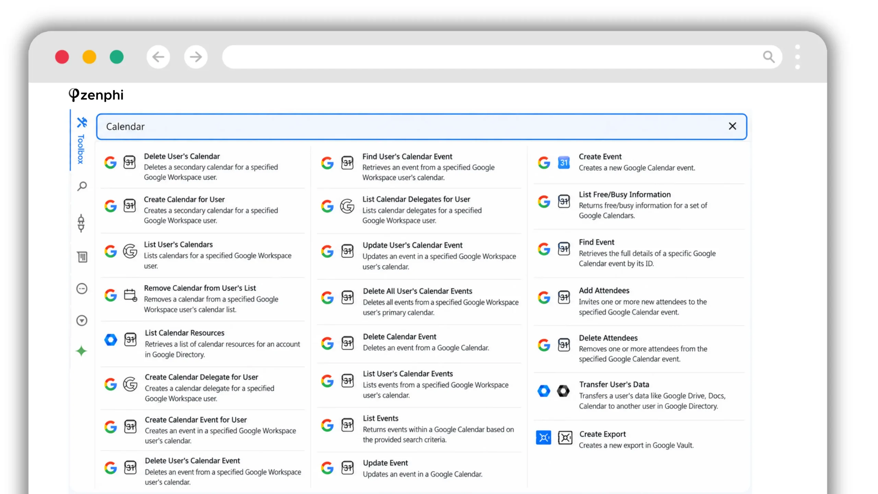The image size is (878, 494).
Task: Click the blue hexagon icon beside List Calendar Resources
Action: 110,340
